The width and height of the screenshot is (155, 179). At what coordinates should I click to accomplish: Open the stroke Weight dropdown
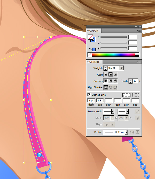[x=122, y=68]
